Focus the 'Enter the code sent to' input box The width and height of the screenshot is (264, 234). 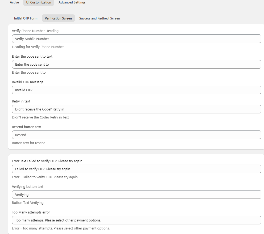(x=137, y=64)
